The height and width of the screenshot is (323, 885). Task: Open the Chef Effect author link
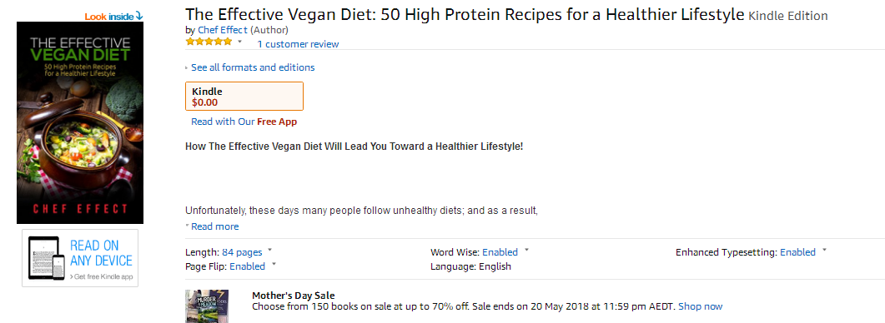point(223,30)
